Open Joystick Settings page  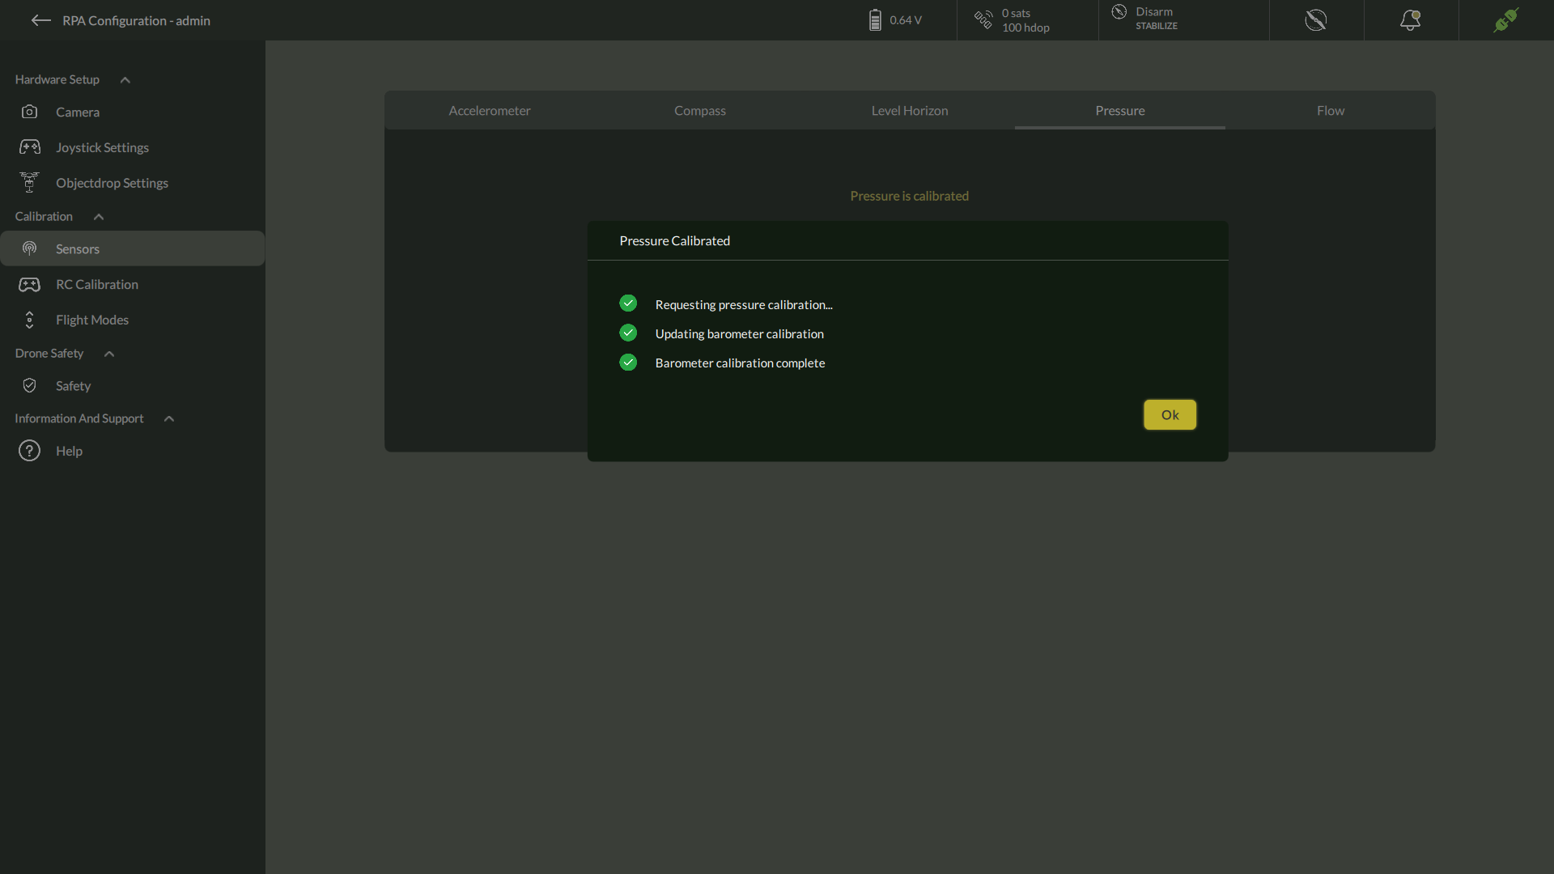133,147
